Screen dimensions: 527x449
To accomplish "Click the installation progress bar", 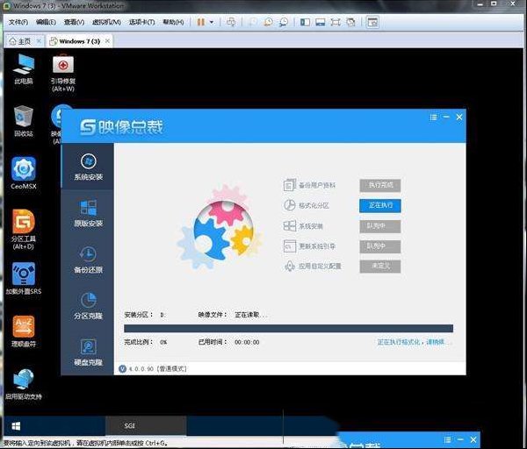I will pos(288,328).
